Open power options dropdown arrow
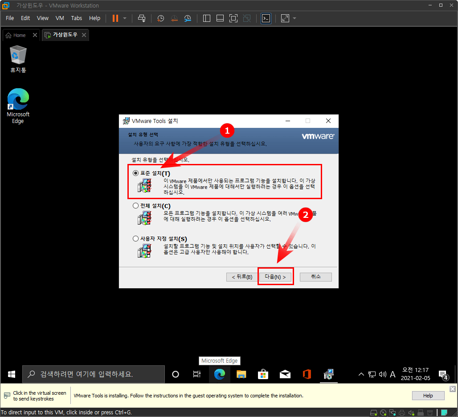This screenshot has height=417, width=458. [x=125, y=18]
